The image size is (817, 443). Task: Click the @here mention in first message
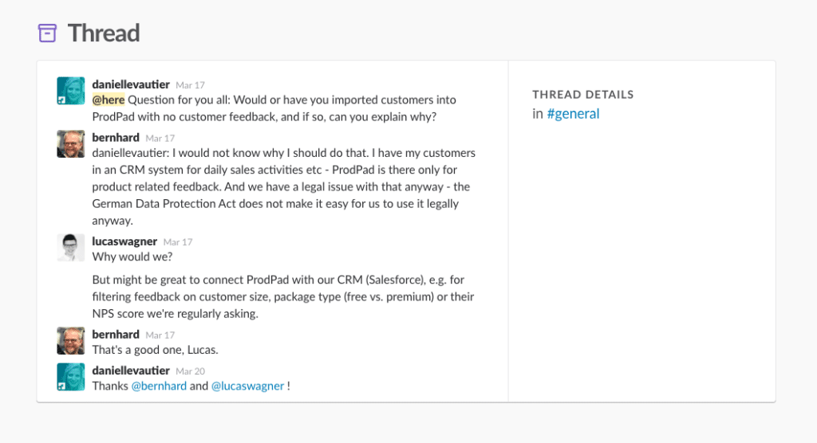109,100
